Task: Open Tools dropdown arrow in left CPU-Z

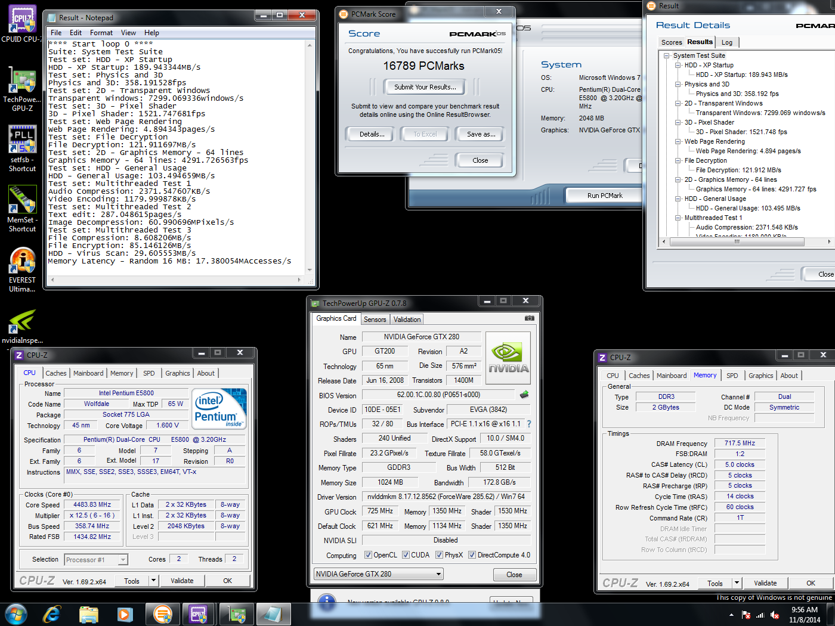Action: pyautogui.click(x=153, y=581)
